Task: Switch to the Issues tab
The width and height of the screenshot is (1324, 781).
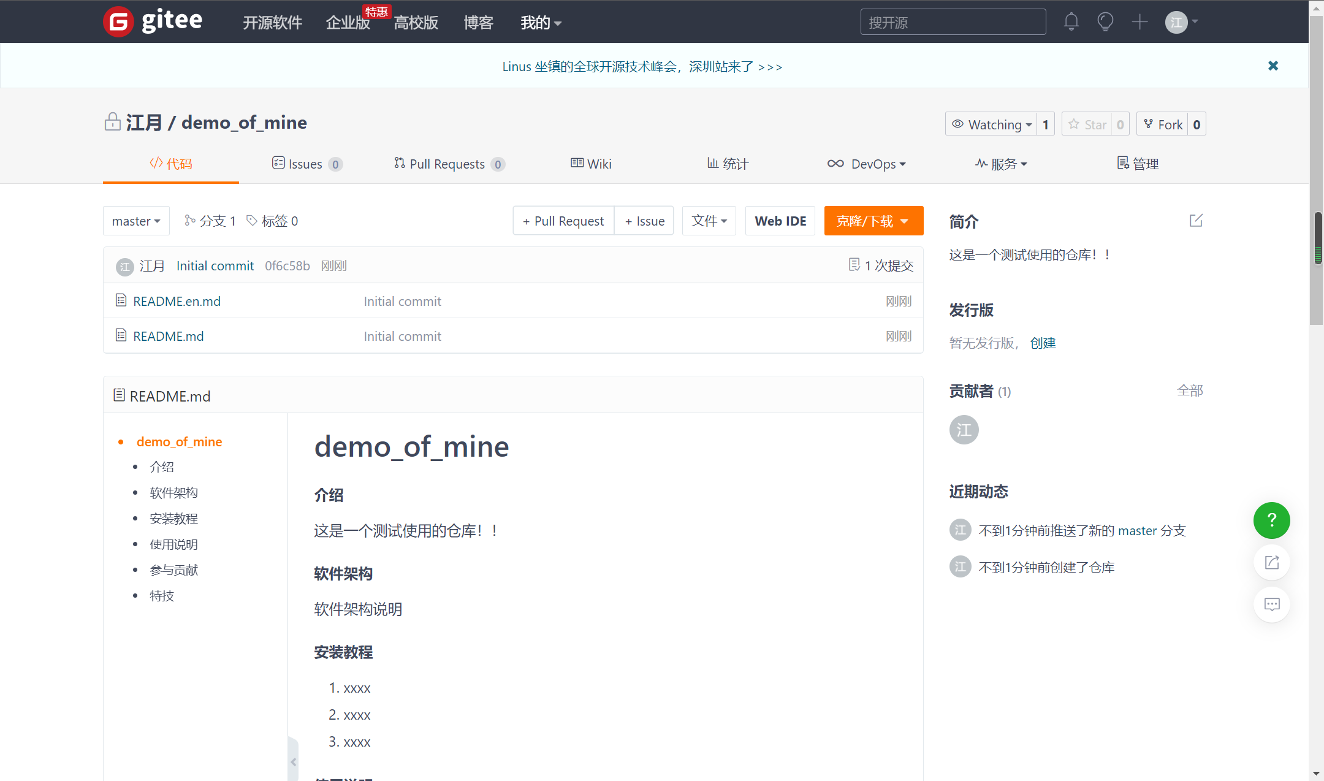Action: click(x=305, y=164)
